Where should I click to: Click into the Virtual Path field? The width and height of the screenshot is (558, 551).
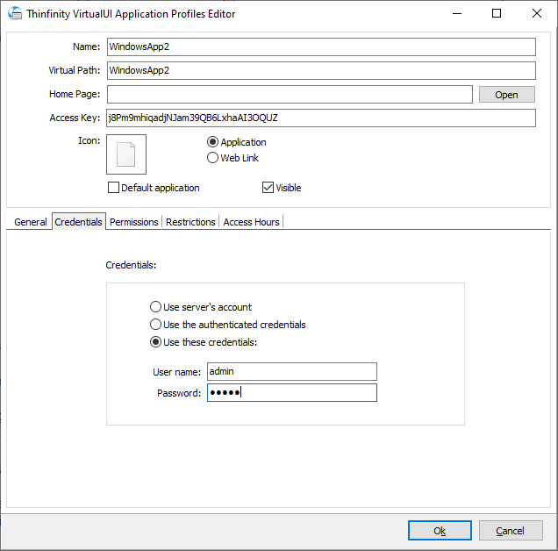[320, 70]
